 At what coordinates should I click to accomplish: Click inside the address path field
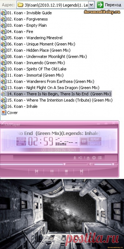coord(53,5)
